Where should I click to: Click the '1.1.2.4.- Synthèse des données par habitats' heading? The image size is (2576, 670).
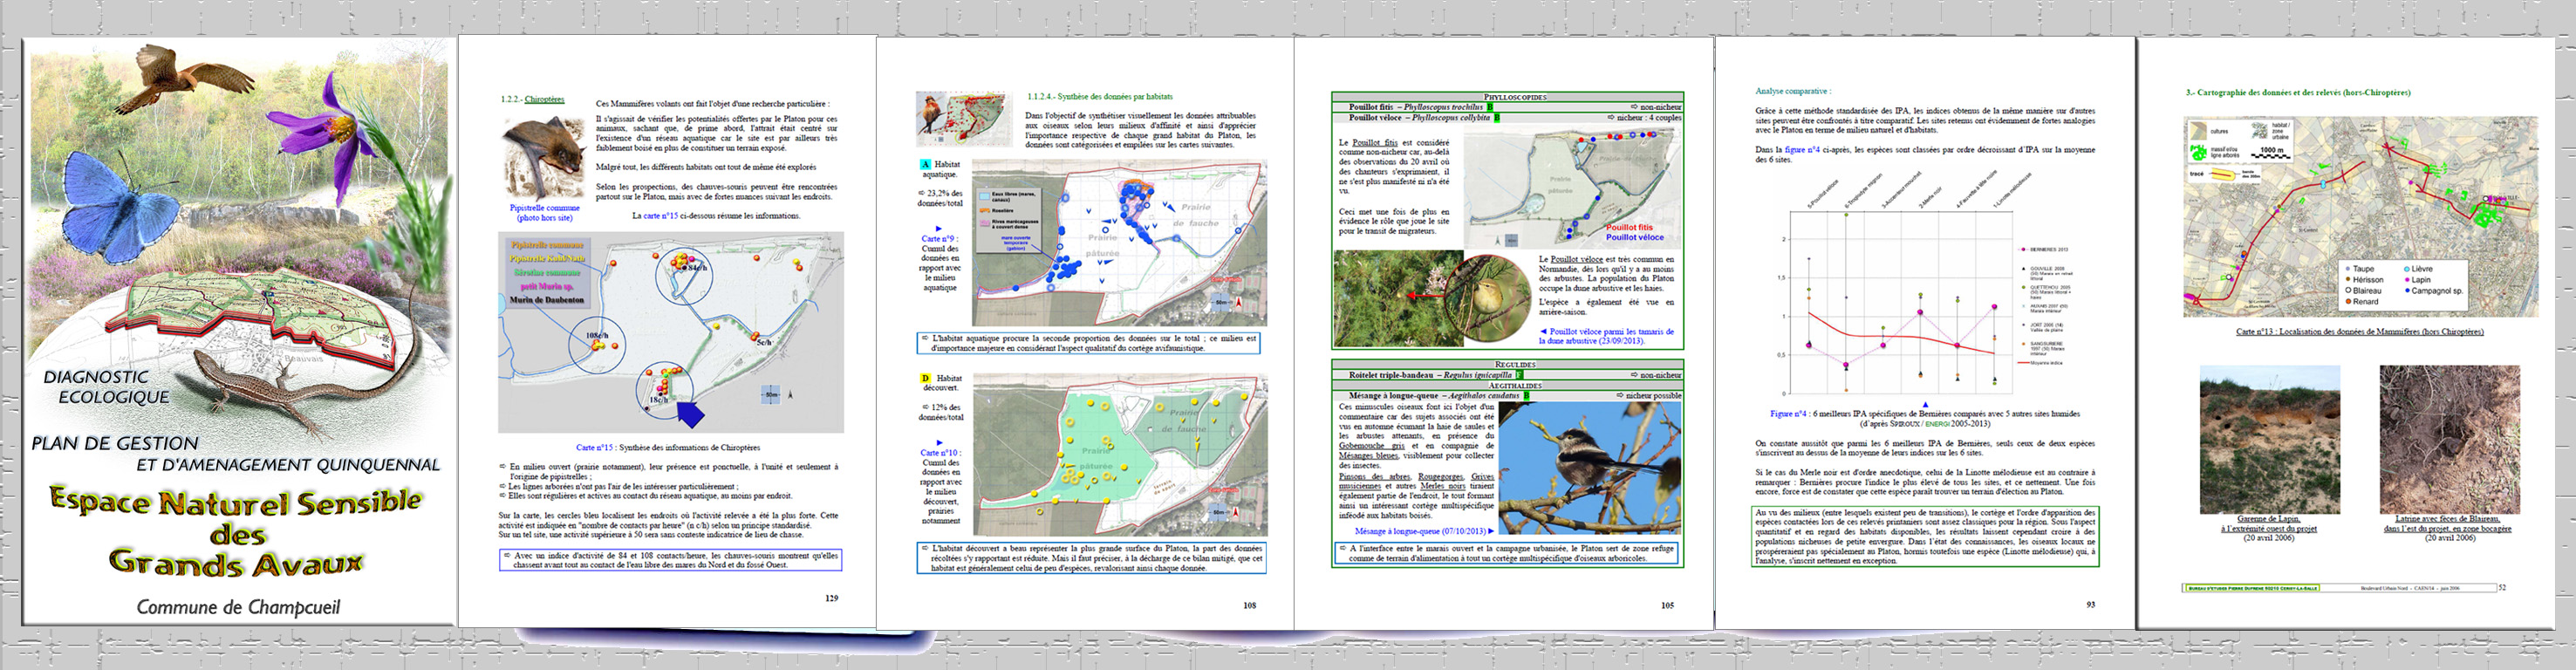click(1100, 97)
